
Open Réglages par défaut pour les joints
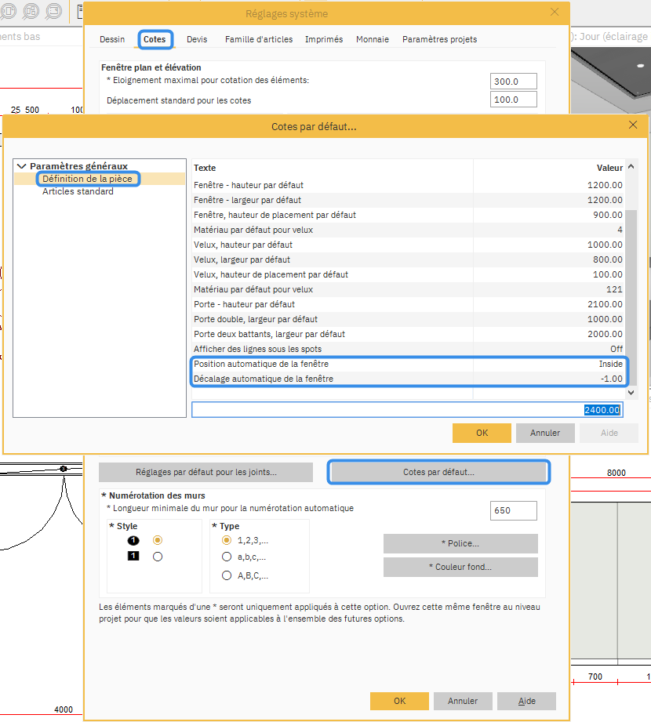[205, 473]
